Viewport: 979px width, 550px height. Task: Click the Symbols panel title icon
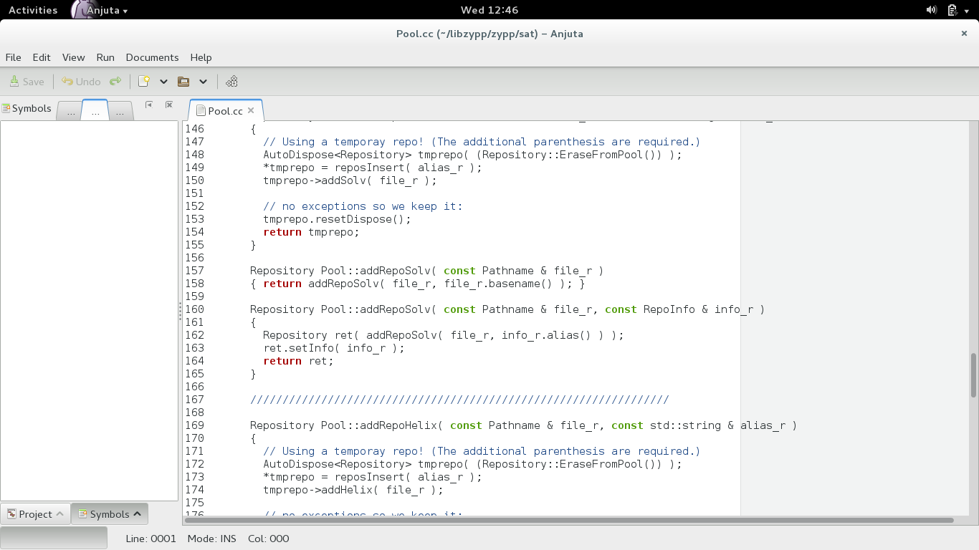(6, 108)
